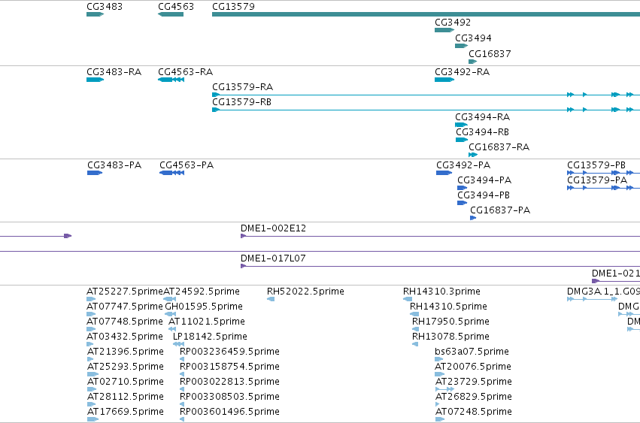Open the DME1-002E12 clone label
Viewport: 640px width, 423px height.
273,228
